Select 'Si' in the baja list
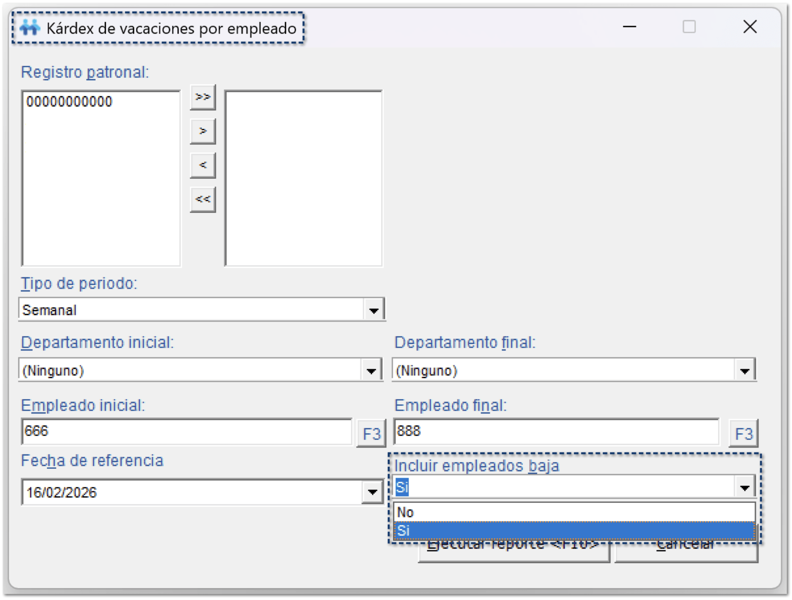 tap(574, 531)
